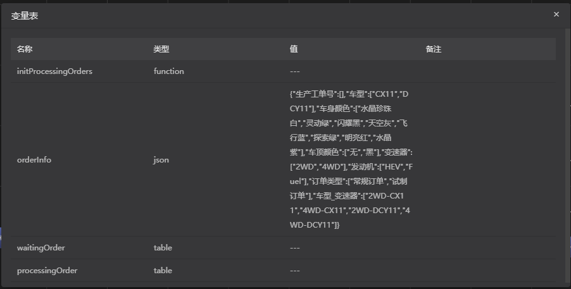Click the function type cell
This screenshot has height=289, width=571.
coord(168,71)
